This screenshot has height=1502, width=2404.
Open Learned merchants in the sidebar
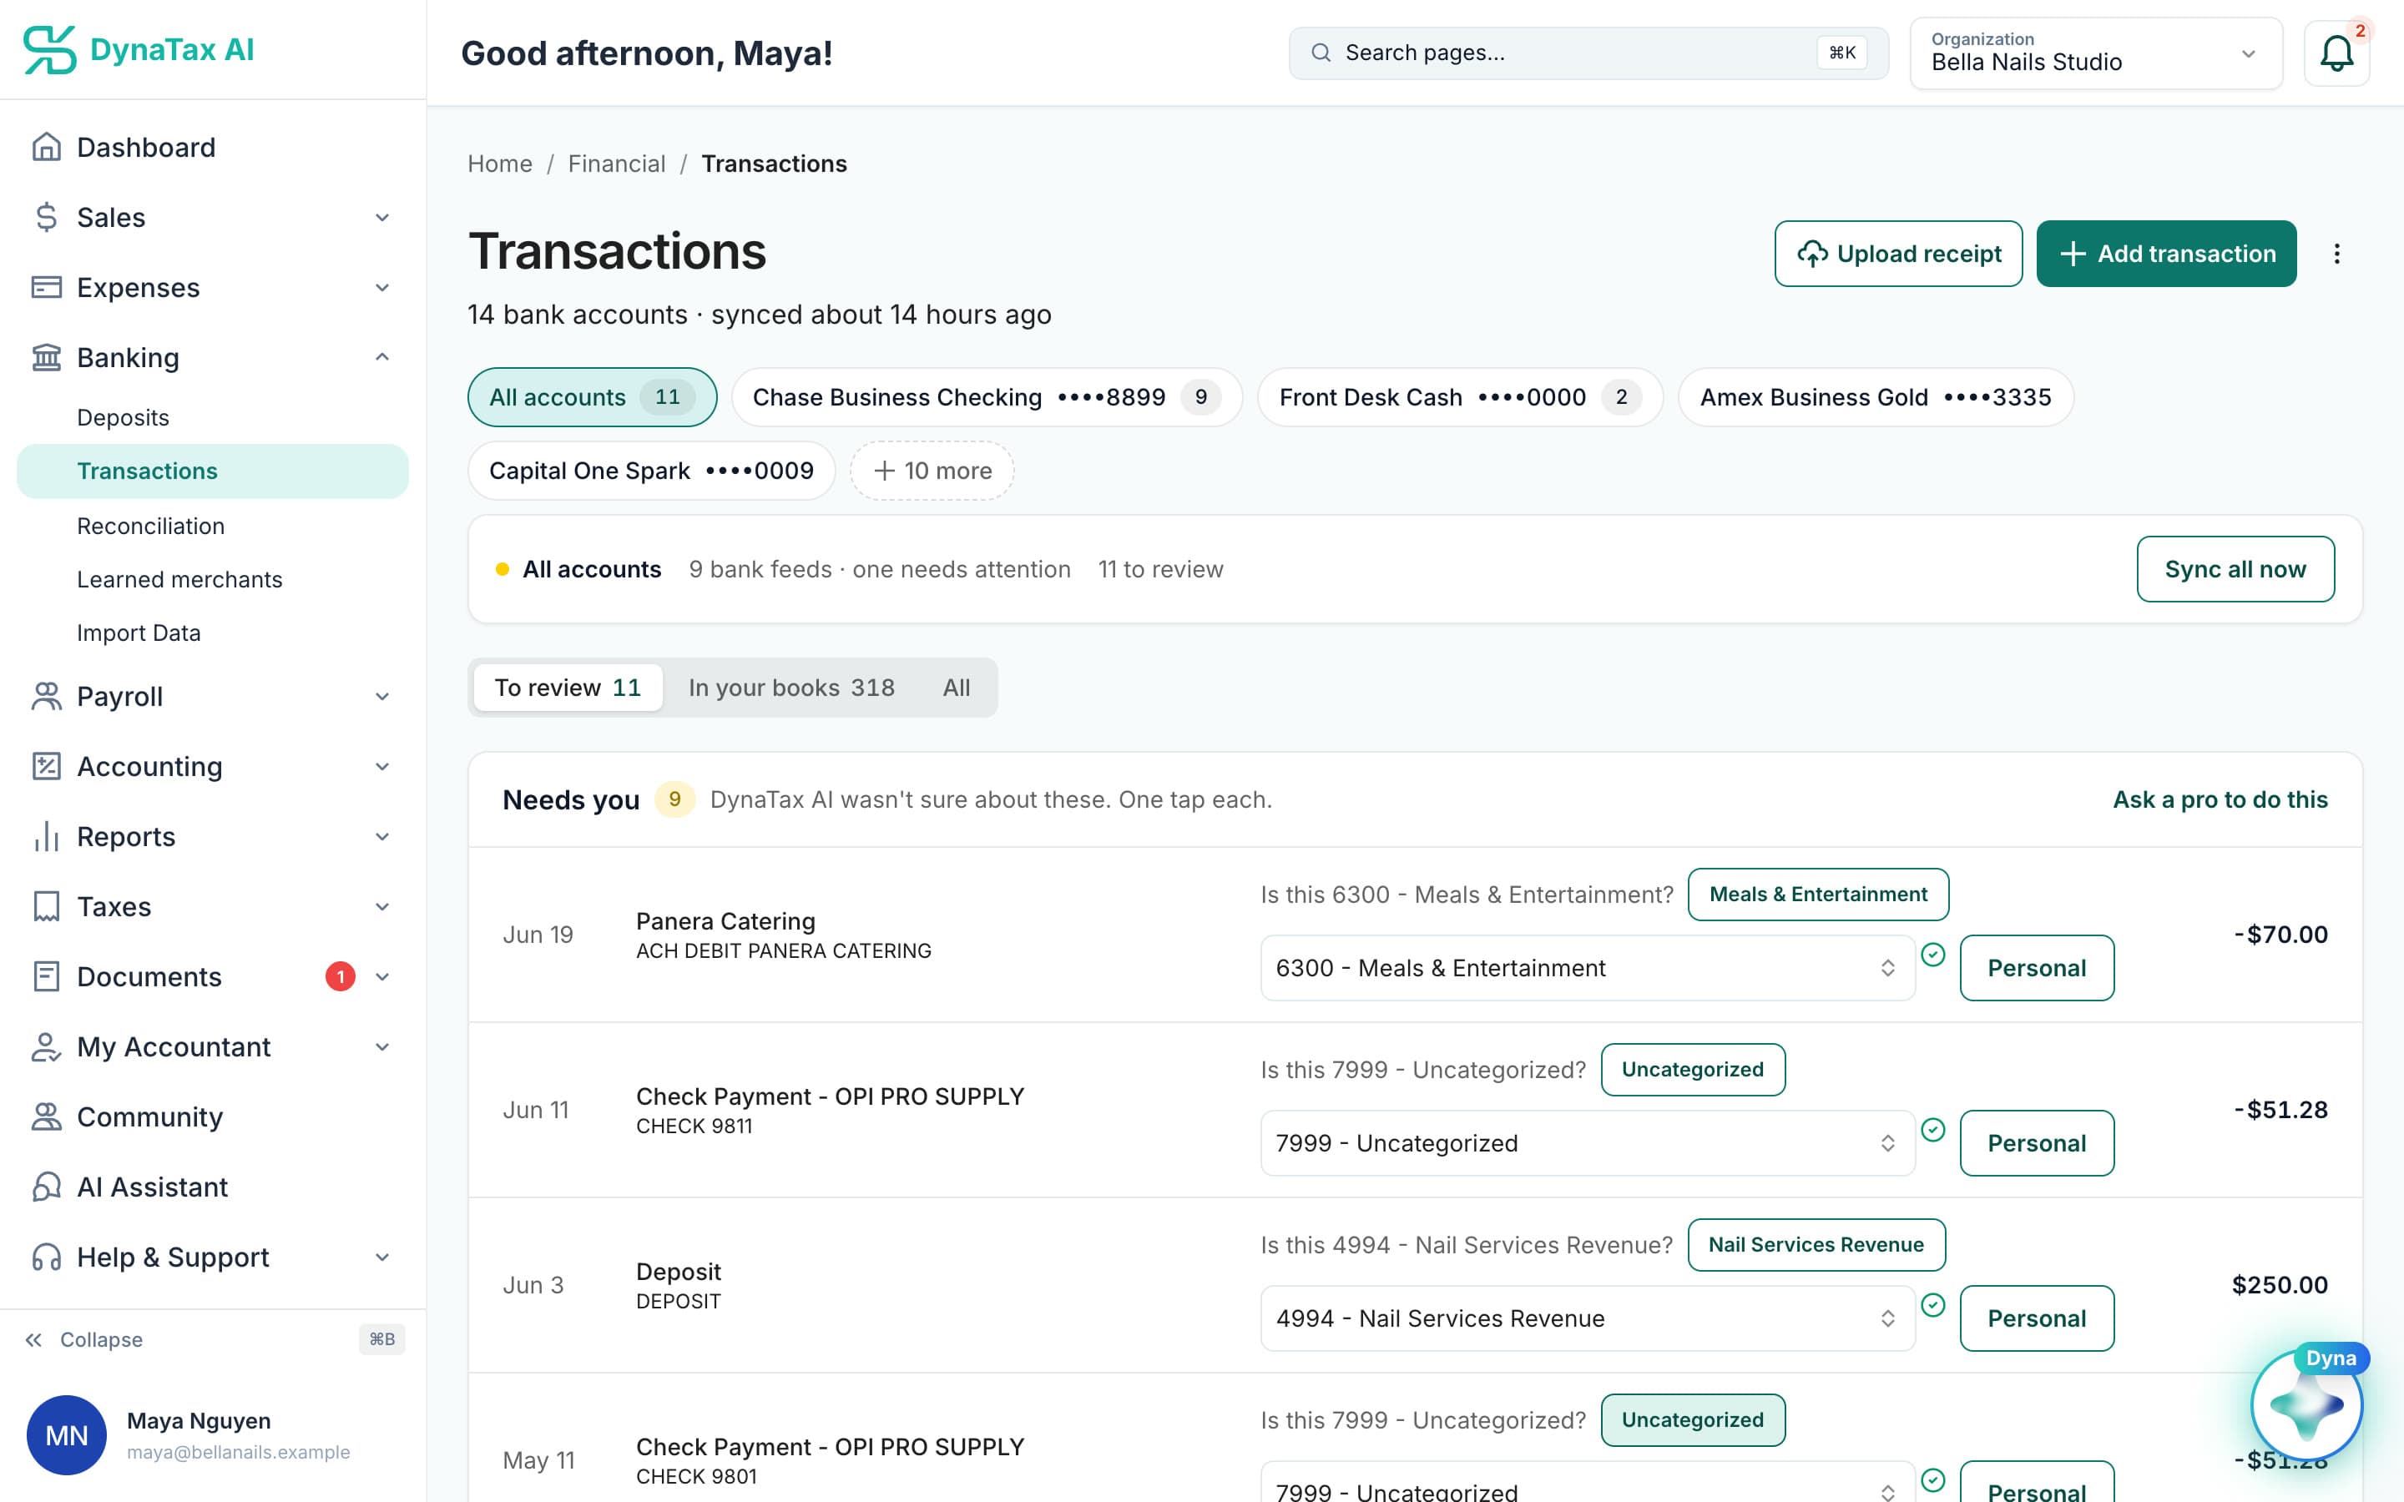[179, 579]
